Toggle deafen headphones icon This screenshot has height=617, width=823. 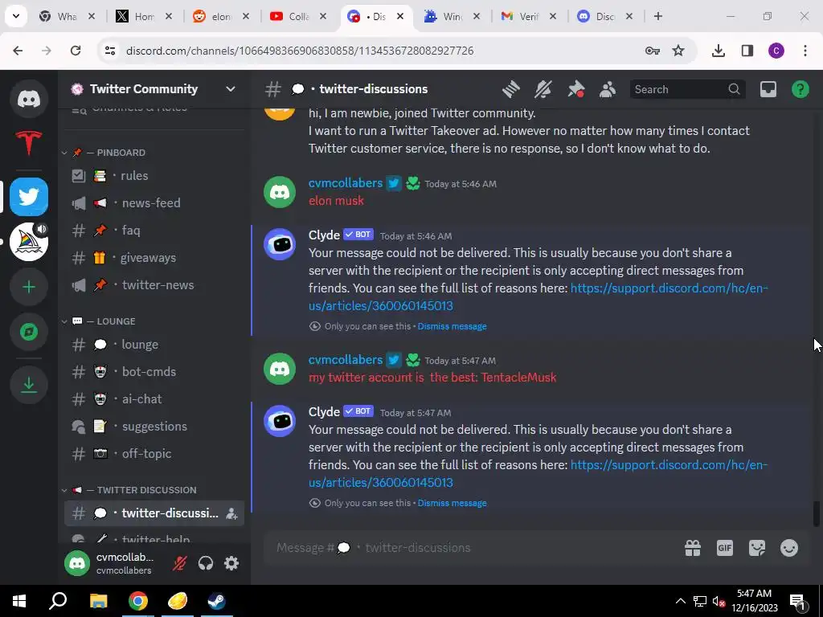click(x=206, y=563)
